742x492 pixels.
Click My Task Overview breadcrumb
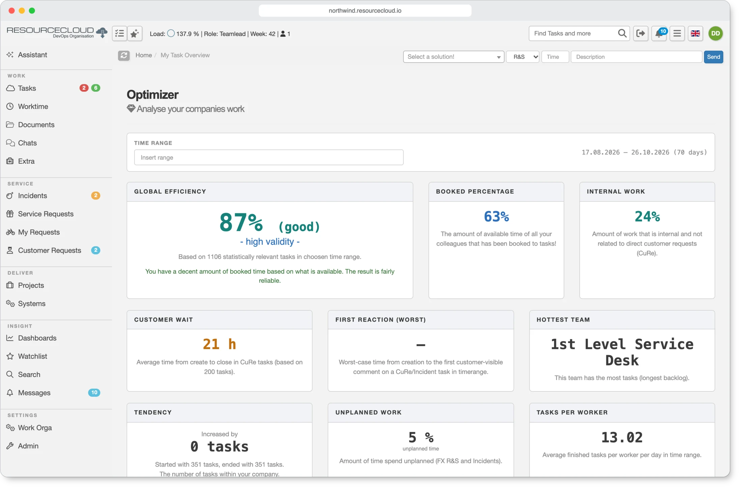click(185, 55)
